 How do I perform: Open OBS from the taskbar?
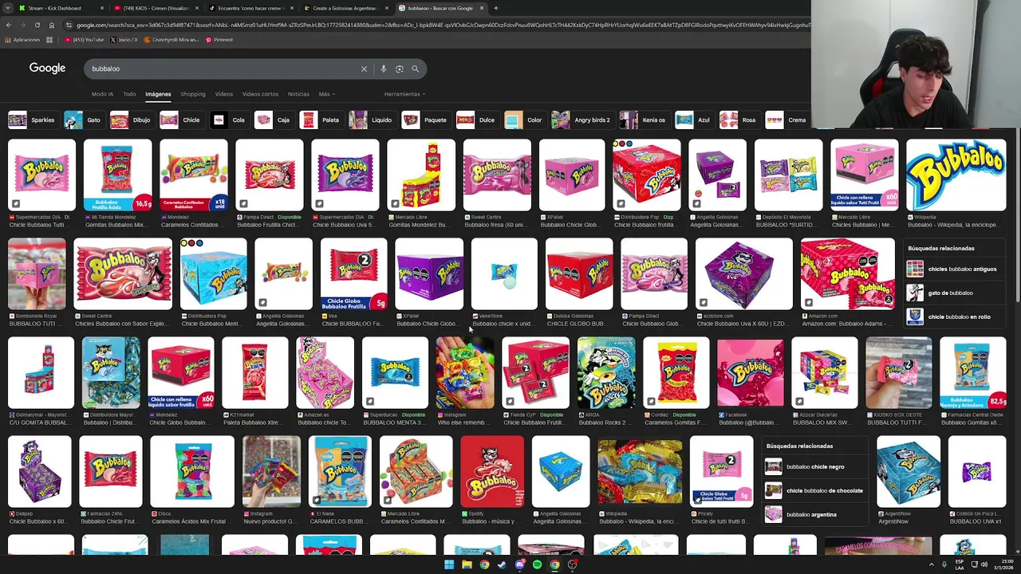pyautogui.click(x=572, y=564)
